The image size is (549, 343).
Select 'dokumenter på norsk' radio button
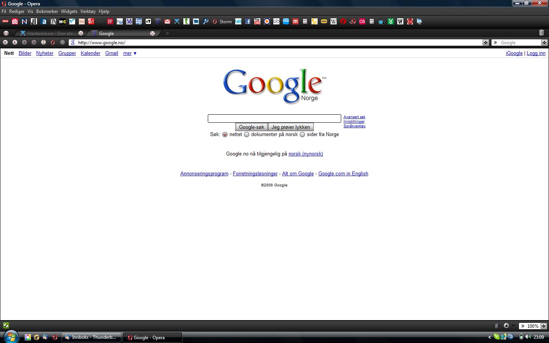pyautogui.click(x=247, y=135)
